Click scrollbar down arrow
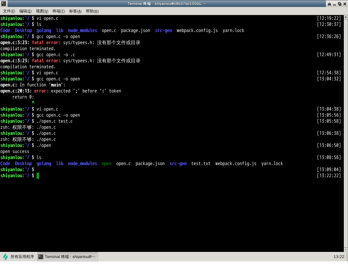The height and width of the screenshot is (271, 348). tap(346, 250)
